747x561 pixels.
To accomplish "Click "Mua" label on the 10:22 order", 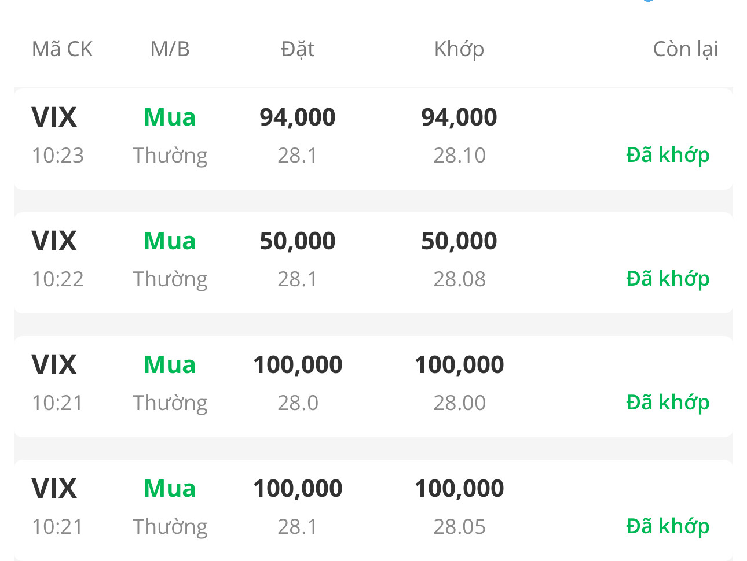I will (x=170, y=241).
